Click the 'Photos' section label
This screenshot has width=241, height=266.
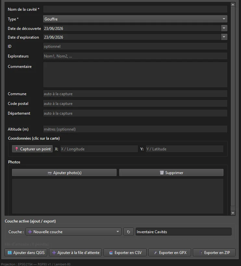14,162
